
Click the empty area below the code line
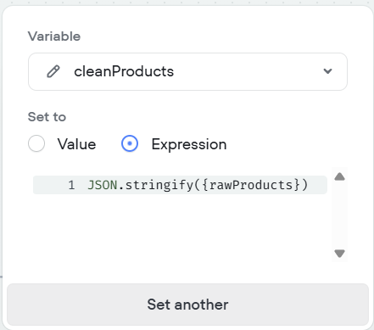(x=180, y=229)
